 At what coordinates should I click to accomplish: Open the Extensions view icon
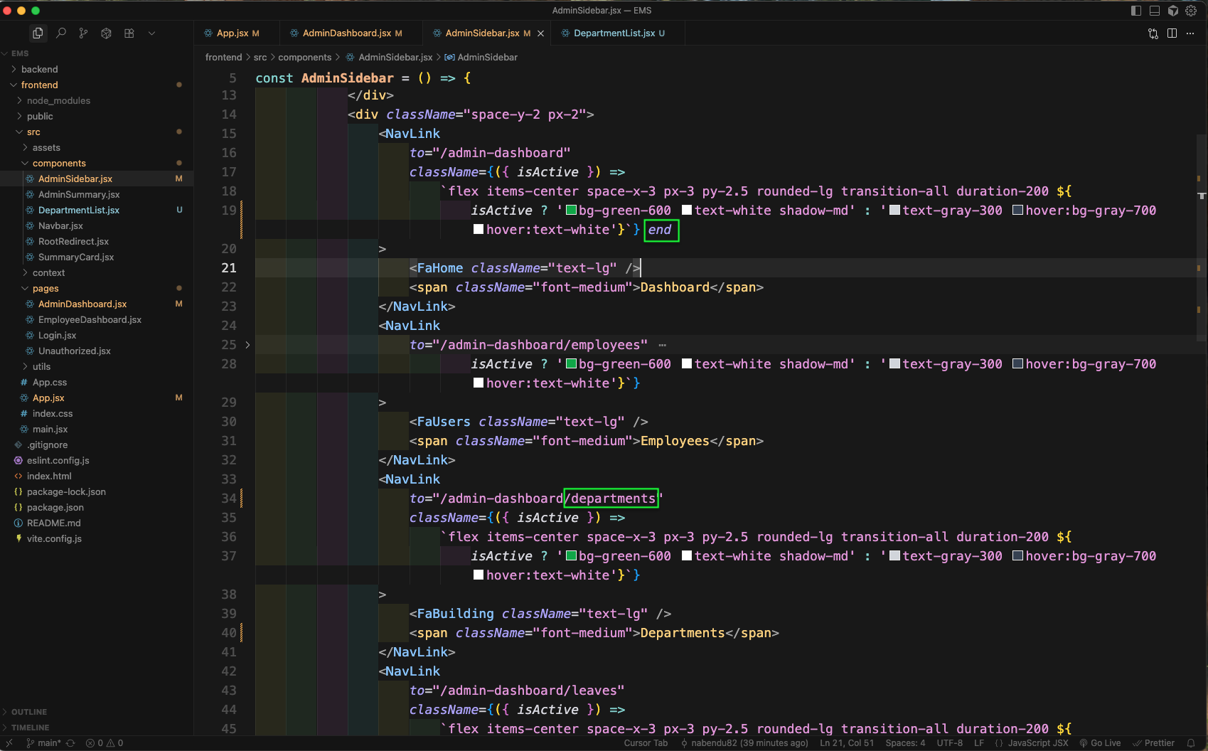pos(129,33)
